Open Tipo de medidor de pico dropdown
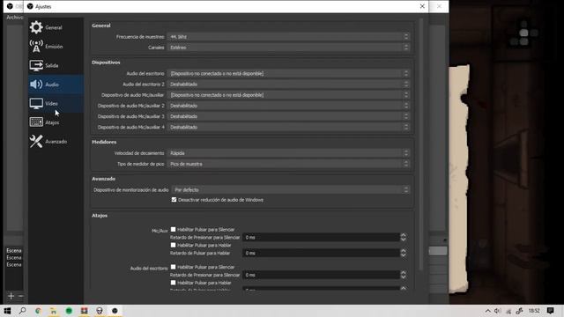Image resolution: width=564 pixels, height=317 pixels. (x=288, y=164)
